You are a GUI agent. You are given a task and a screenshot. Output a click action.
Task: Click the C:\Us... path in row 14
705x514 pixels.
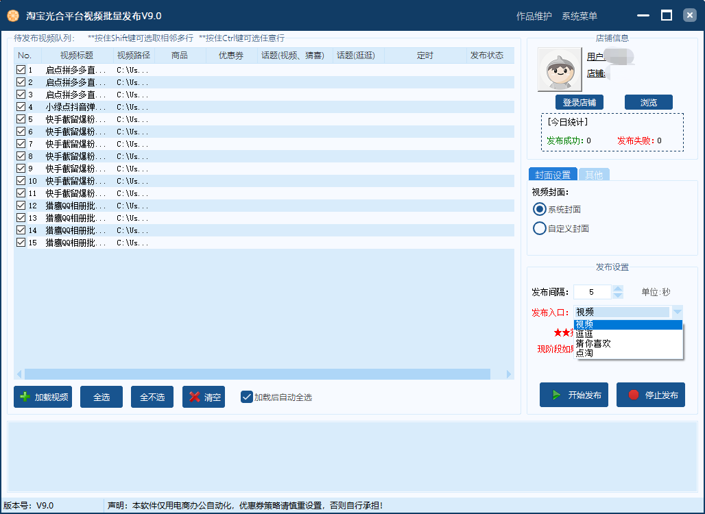[x=132, y=230]
